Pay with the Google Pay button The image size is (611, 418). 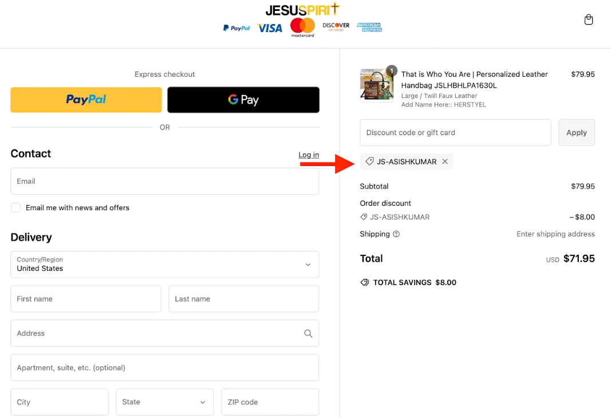243,100
